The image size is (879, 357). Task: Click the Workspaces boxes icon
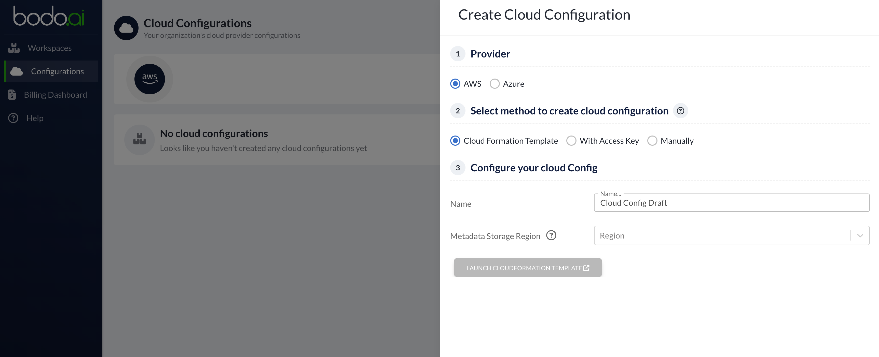[x=14, y=48]
